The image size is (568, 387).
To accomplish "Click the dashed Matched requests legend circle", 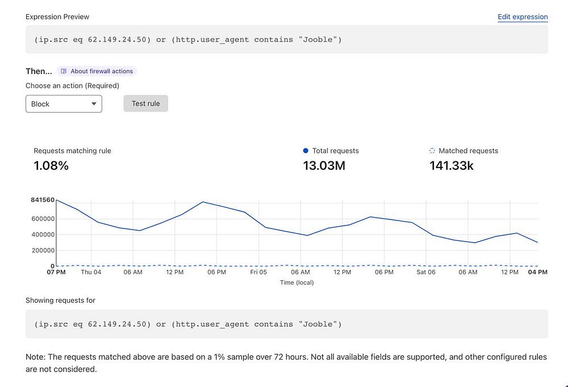I will point(432,151).
